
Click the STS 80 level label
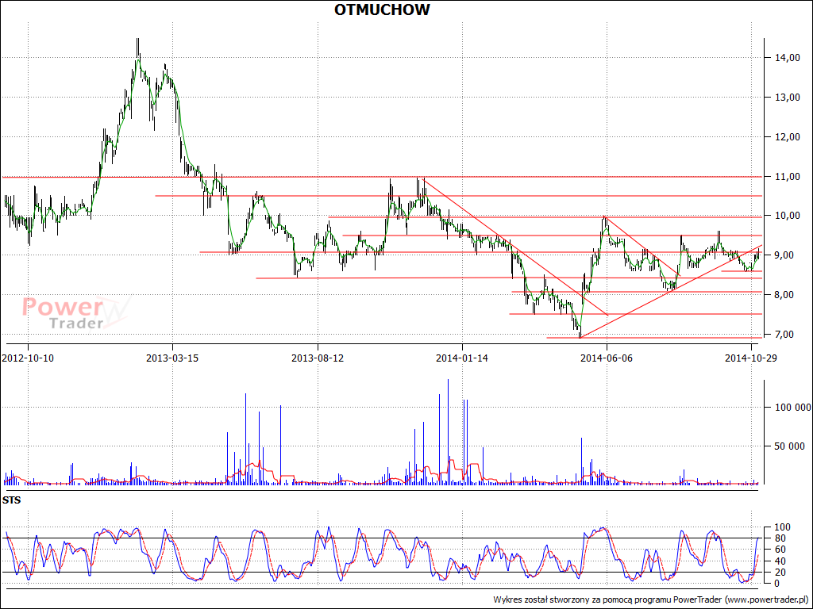point(779,538)
